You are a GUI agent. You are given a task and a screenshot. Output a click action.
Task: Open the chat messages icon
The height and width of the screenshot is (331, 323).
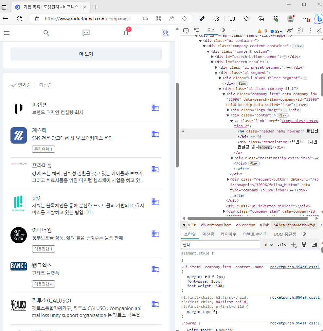click(86, 33)
